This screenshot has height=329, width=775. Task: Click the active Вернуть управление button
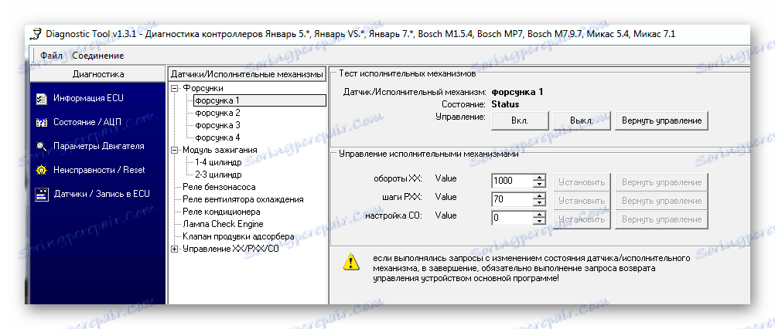coord(661,120)
